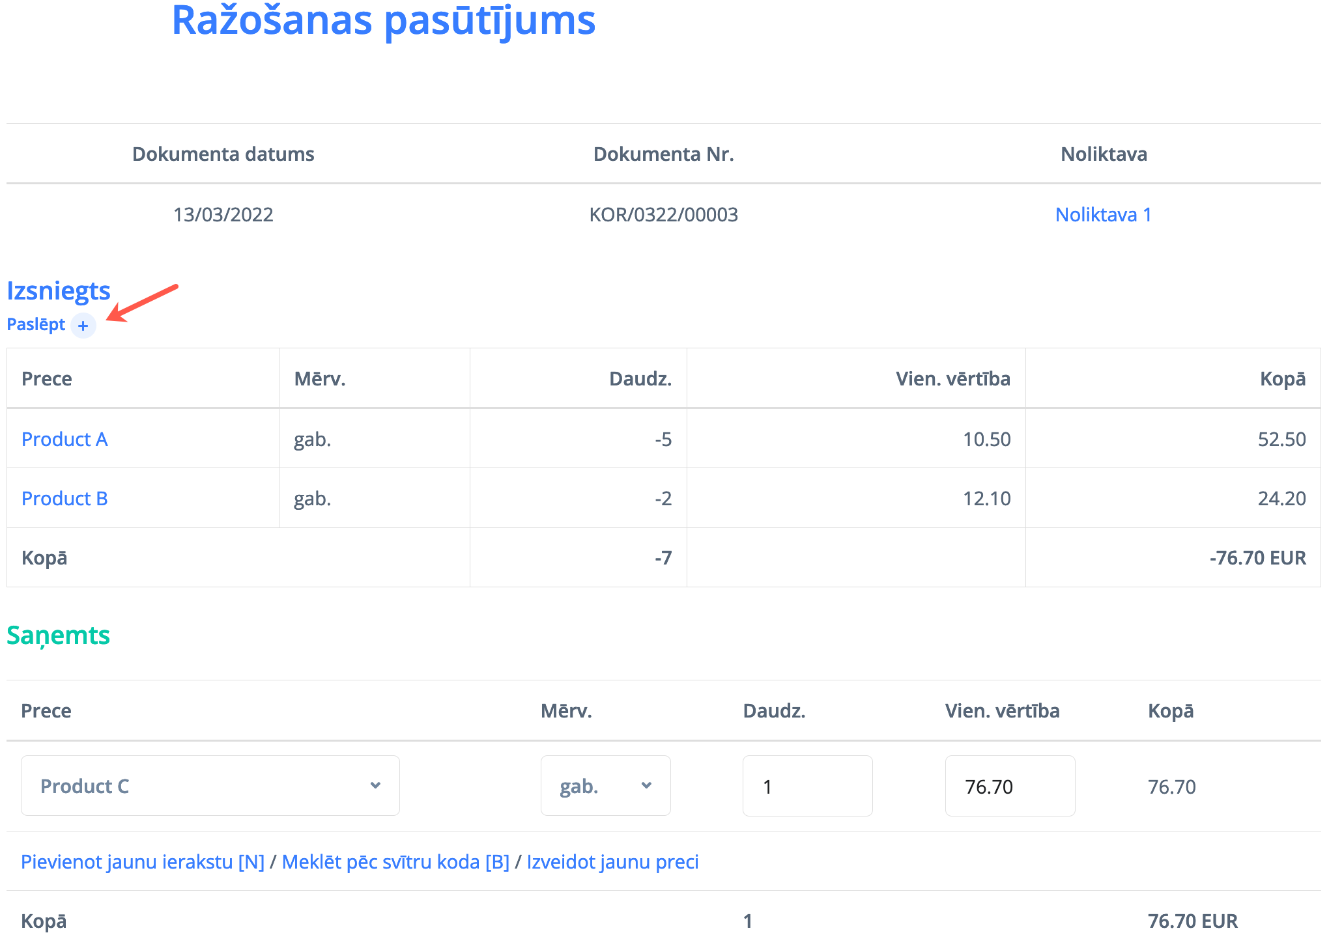The height and width of the screenshot is (935, 1329).
Task: Hide the Izsniegts section with Paslēpt
Action: click(x=36, y=324)
